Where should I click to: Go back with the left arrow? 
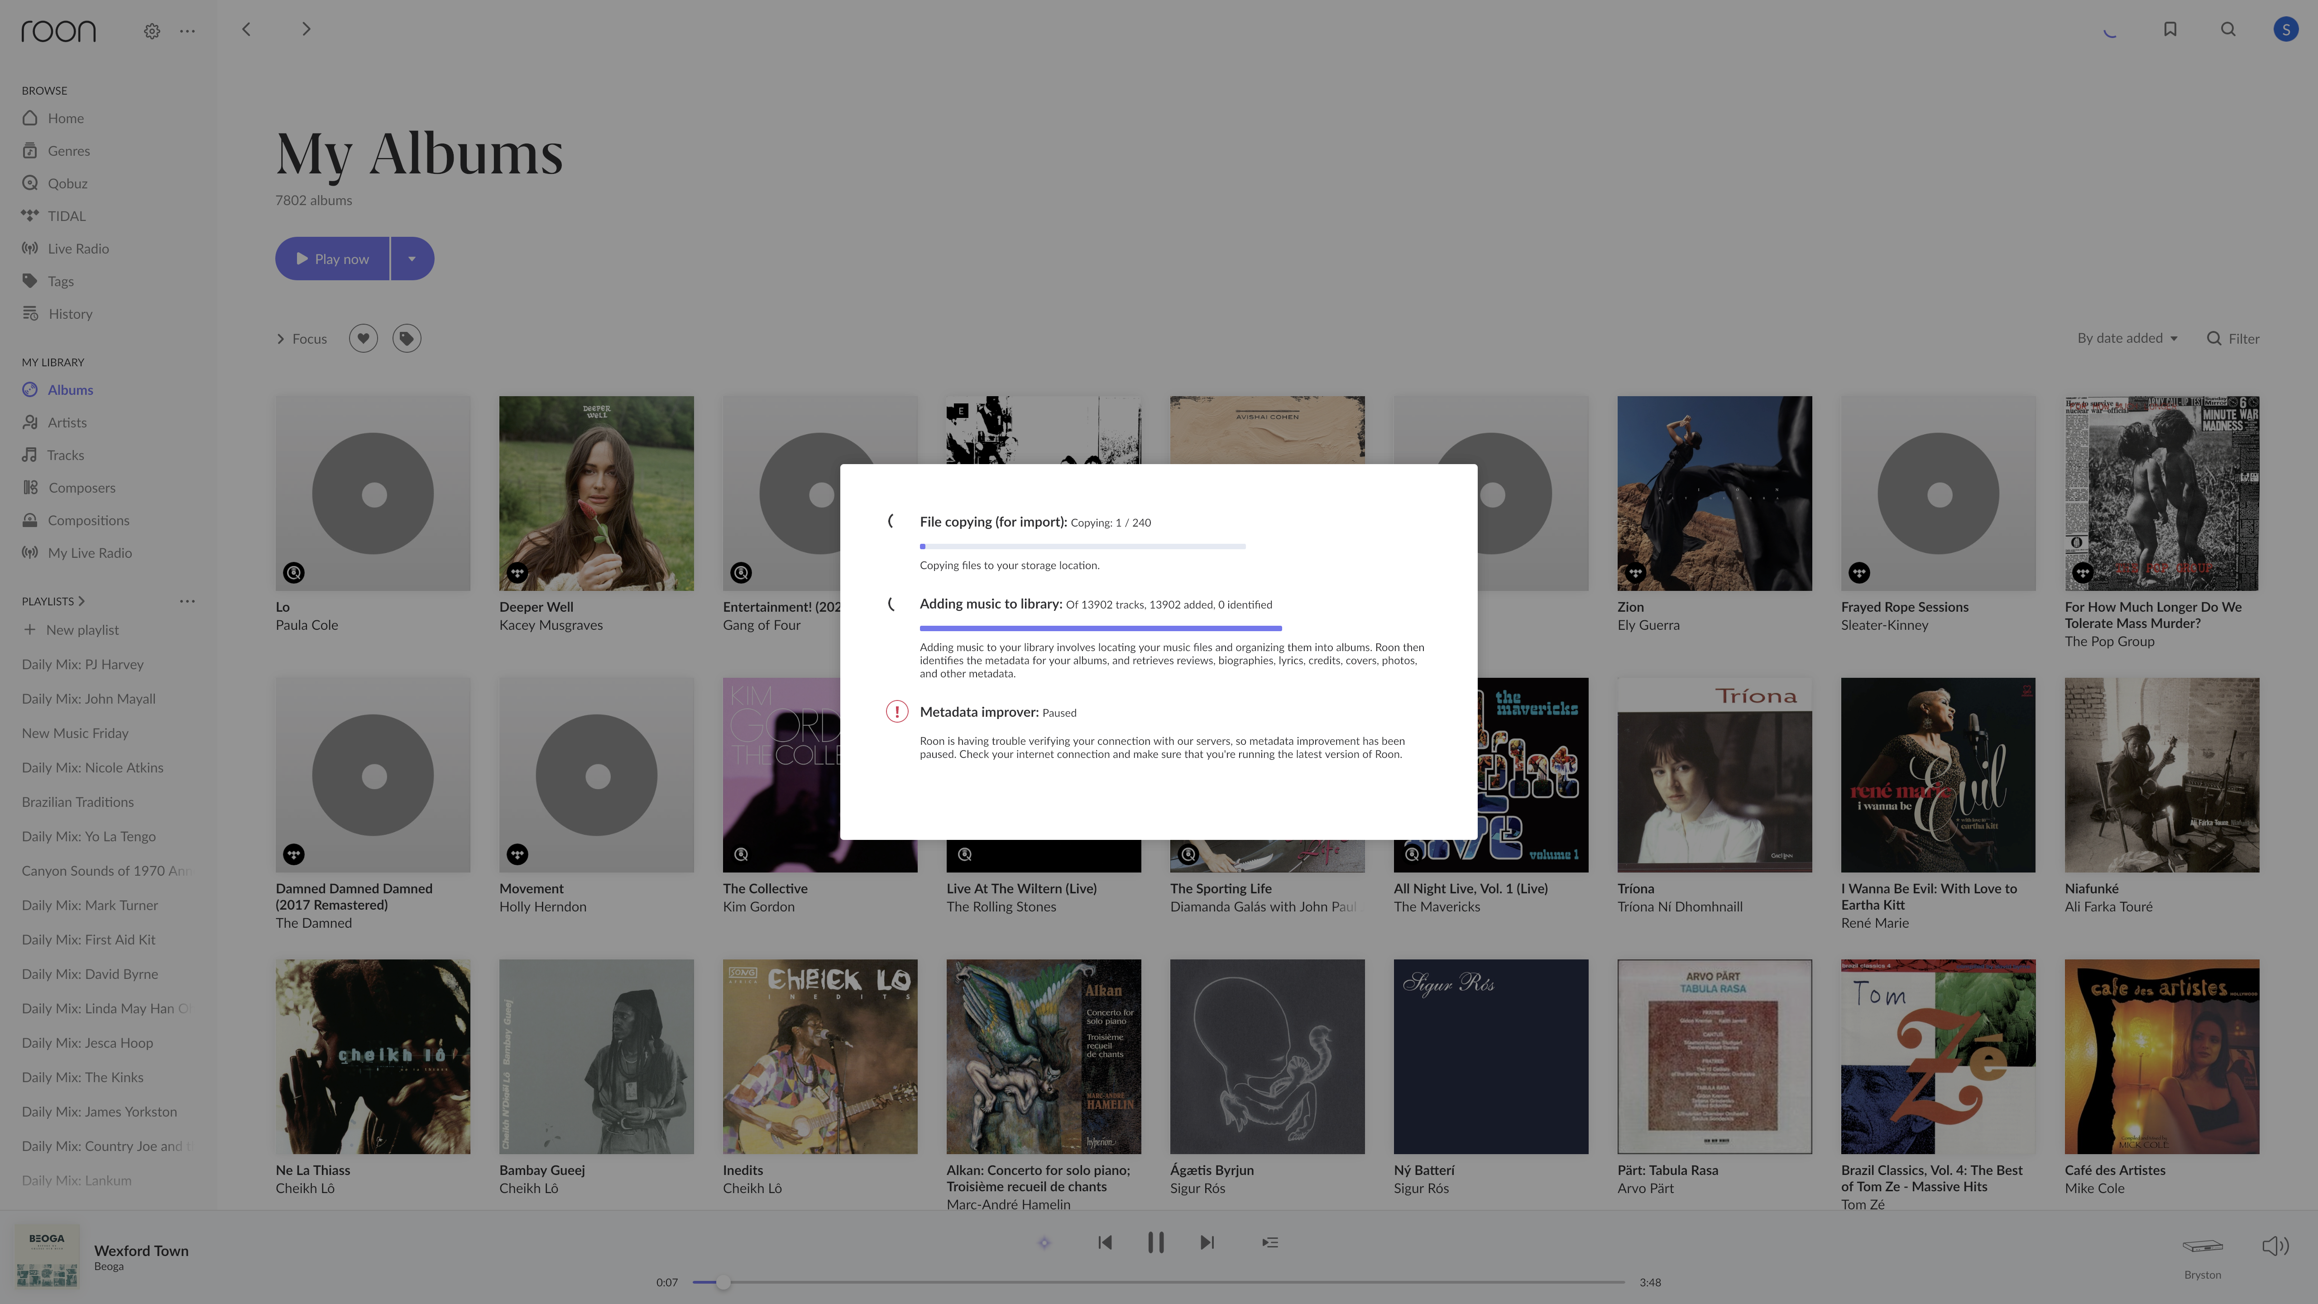[x=246, y=29]
